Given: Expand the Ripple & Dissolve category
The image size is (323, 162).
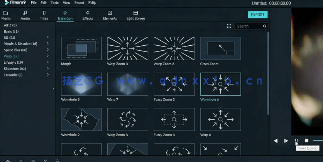Looking at the screenshot, I should coord(48,44).
